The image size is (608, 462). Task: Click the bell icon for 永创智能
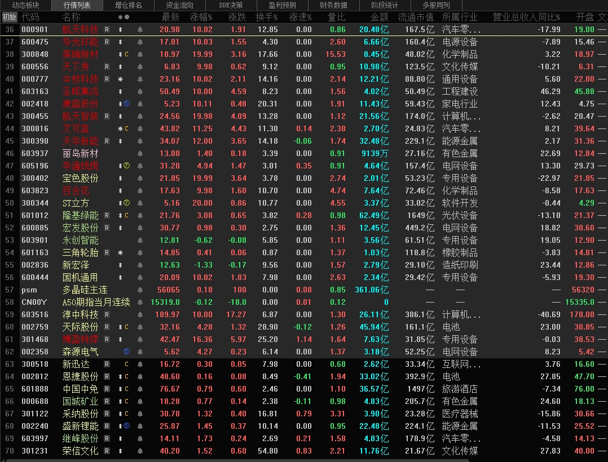[x=140, y=240]
